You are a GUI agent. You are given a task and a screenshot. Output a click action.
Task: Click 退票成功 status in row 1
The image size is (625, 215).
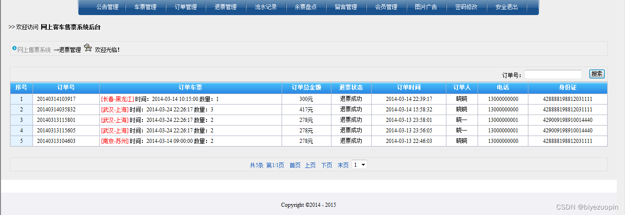pyautogui.click(x=351, y=99)
